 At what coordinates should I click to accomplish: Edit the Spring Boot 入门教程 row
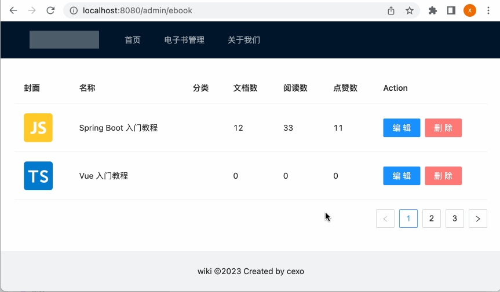(x=402, y=128)
